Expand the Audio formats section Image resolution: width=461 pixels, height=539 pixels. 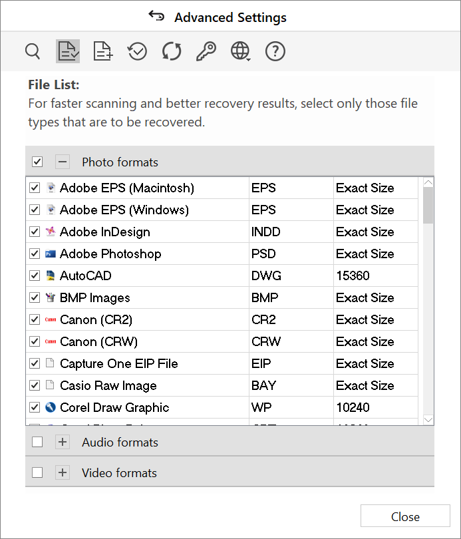[x=62, y=443]
